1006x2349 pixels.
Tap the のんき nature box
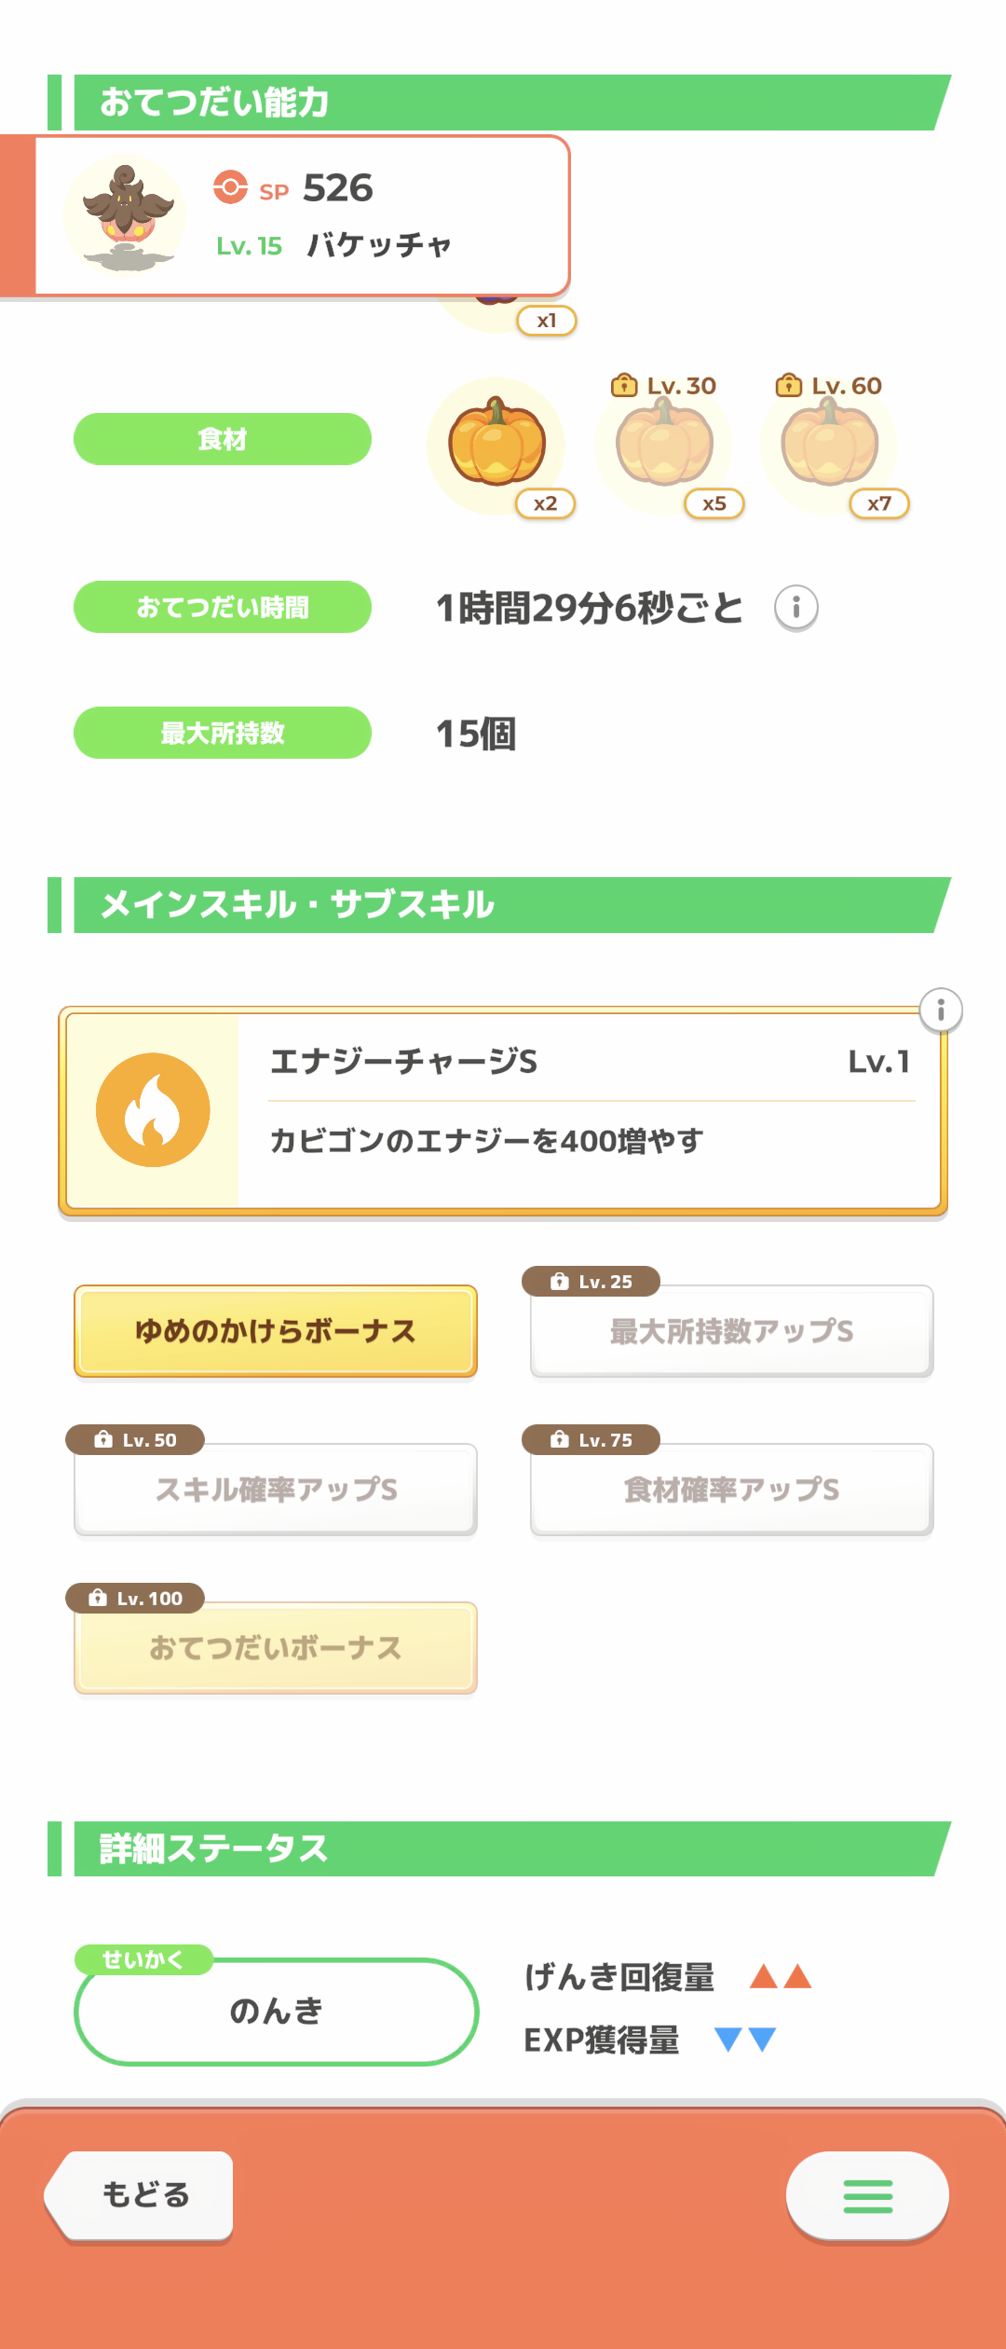point(276,2012)
